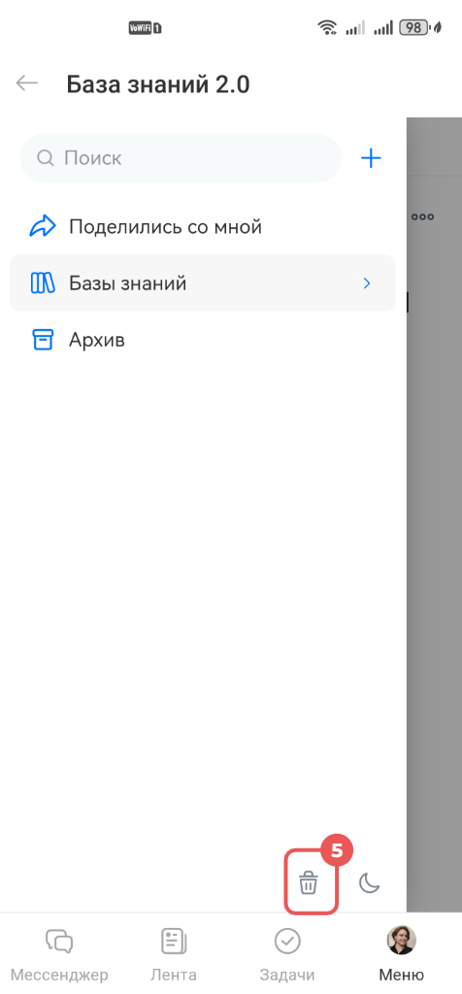Open the three-dots options menu
Viewport: 462px width, 994px height.
click(423, 216)
